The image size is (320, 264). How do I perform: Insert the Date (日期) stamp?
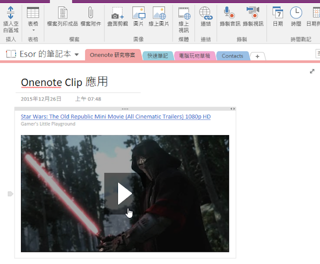278,12
